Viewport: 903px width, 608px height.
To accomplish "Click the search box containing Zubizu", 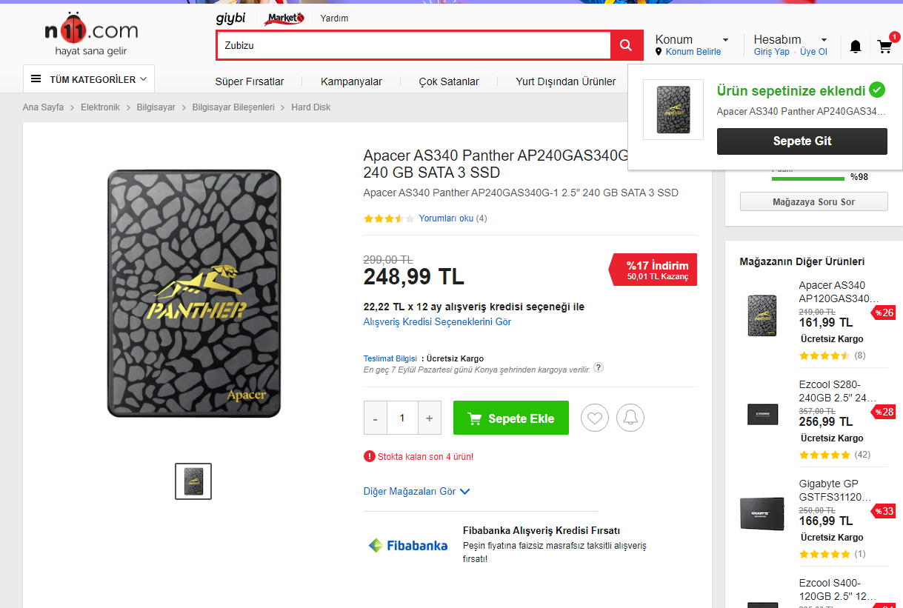I will point(413,45).
